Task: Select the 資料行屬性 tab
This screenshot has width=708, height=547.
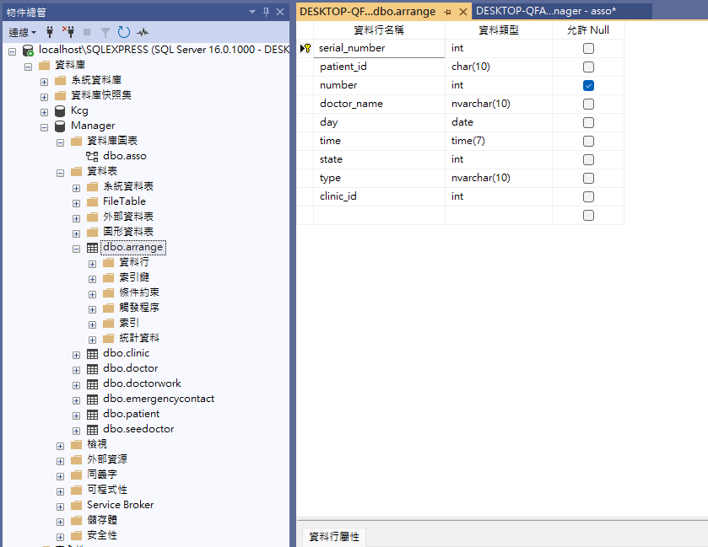Action: 334,537
